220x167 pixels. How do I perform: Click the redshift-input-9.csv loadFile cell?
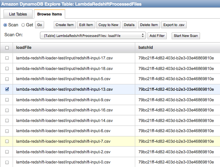tap(74, 100)
